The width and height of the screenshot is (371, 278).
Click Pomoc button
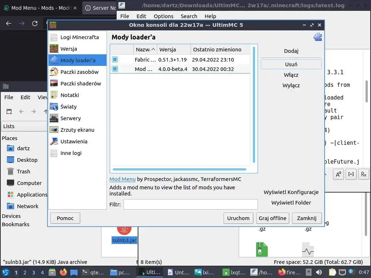(65, 218)
